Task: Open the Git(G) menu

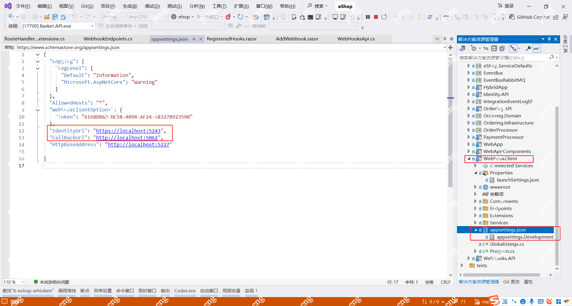Action: tap(87, 6)
